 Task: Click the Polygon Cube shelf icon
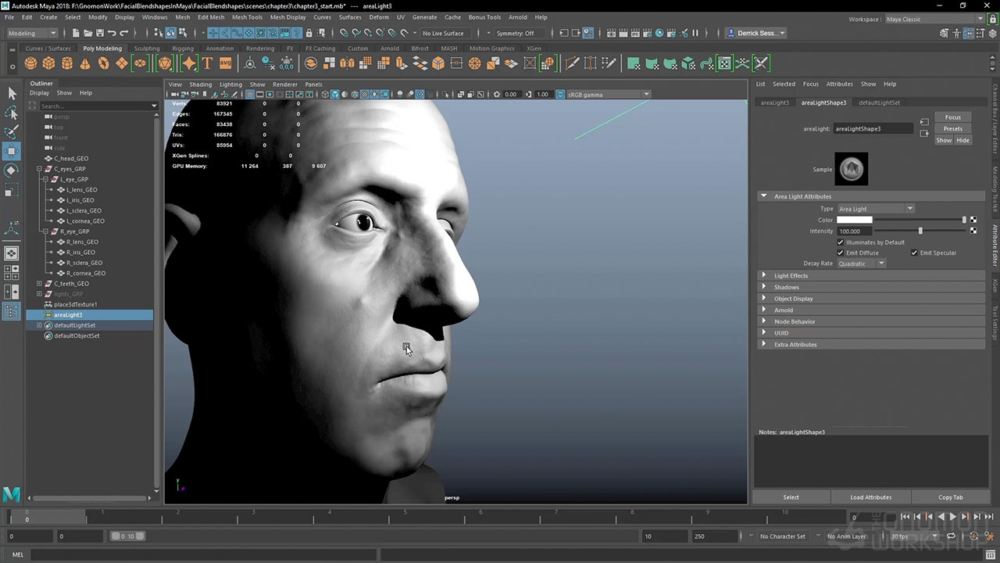(48, 63)
